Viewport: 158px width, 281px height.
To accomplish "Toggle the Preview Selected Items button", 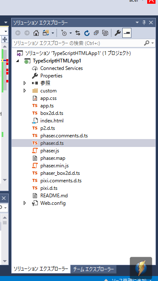I will click(x=127, y=33).
